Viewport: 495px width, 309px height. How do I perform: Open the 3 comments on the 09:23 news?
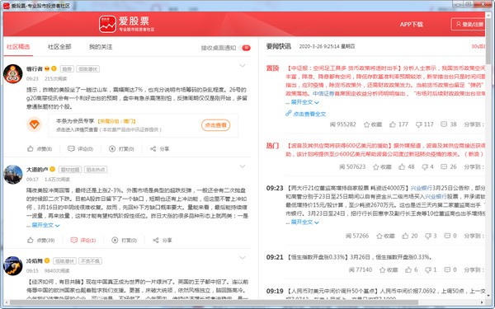pyautogui.click(x=431, y=236)
